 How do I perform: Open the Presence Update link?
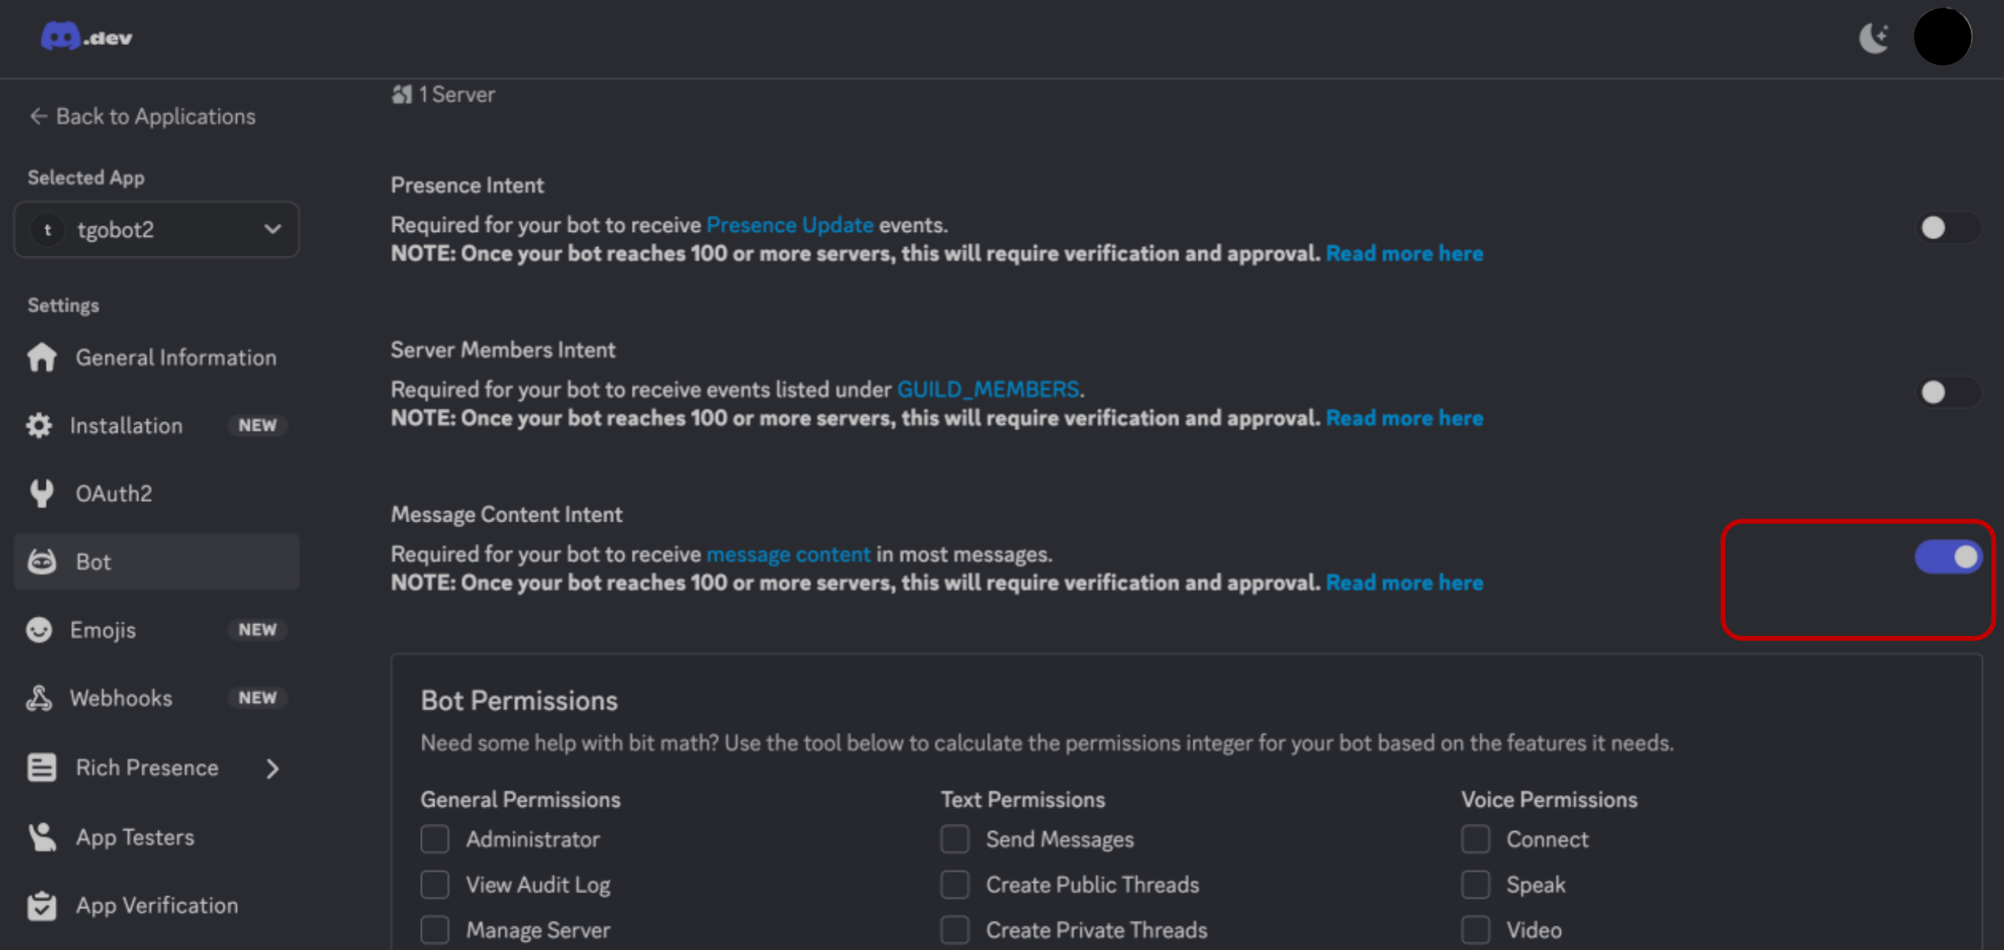790,225
